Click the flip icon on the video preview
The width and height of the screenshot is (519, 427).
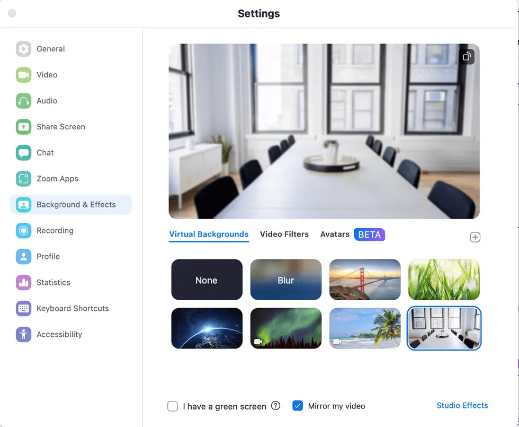(467, 56)
